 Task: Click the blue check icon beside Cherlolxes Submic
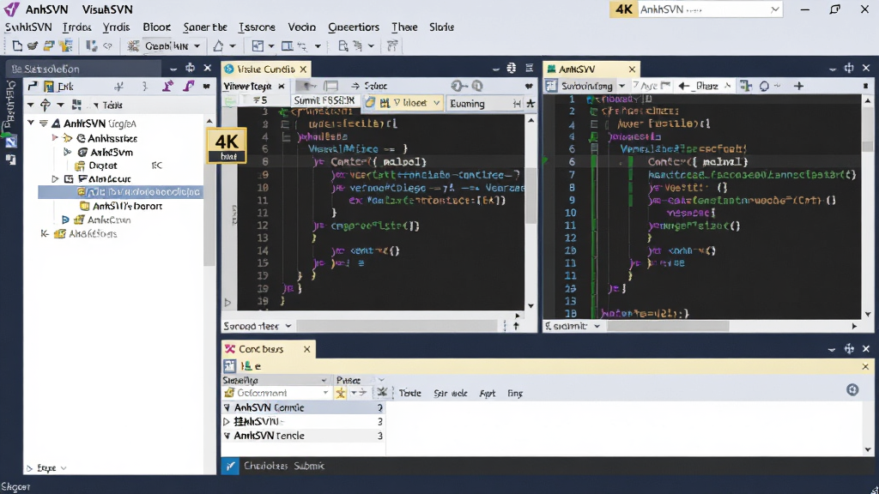230,466
